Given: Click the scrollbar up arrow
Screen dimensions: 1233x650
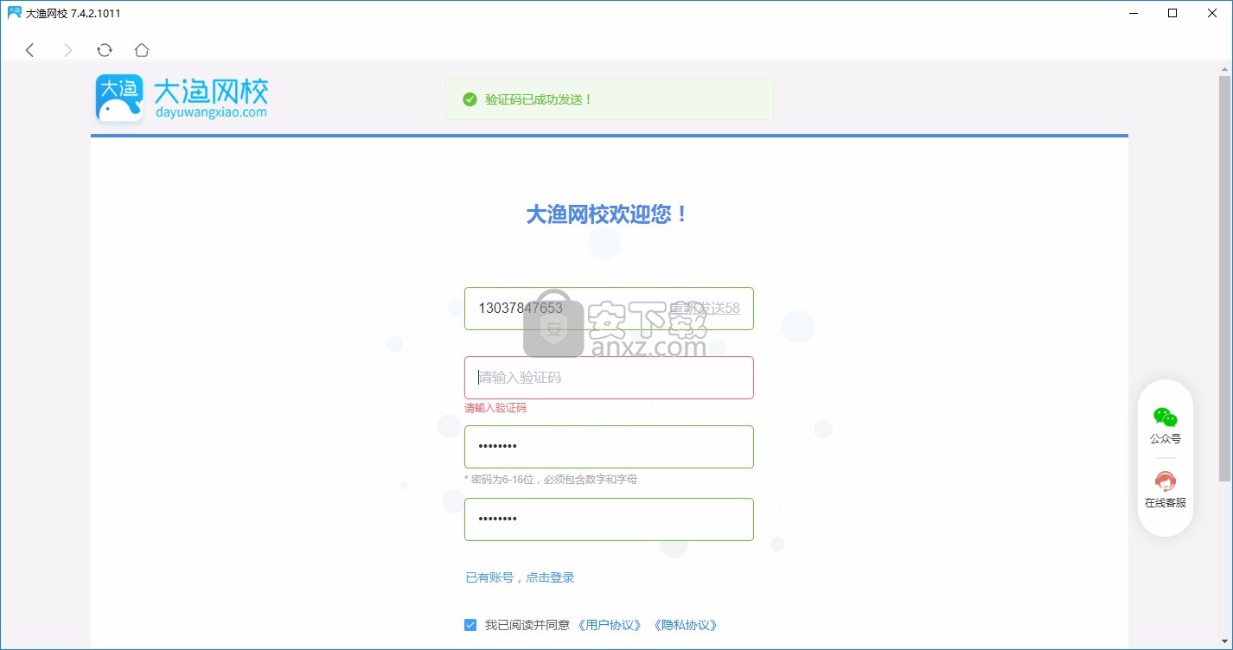Looking at the screenshot, I should point(1224,67).
